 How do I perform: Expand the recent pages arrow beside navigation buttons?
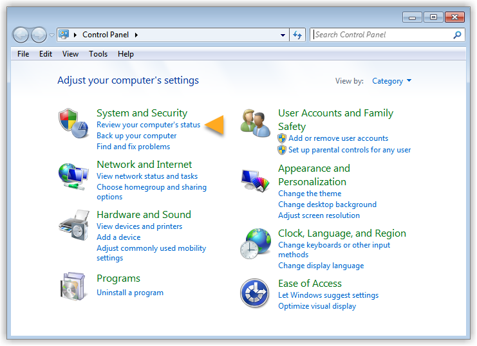pos(52,35)
